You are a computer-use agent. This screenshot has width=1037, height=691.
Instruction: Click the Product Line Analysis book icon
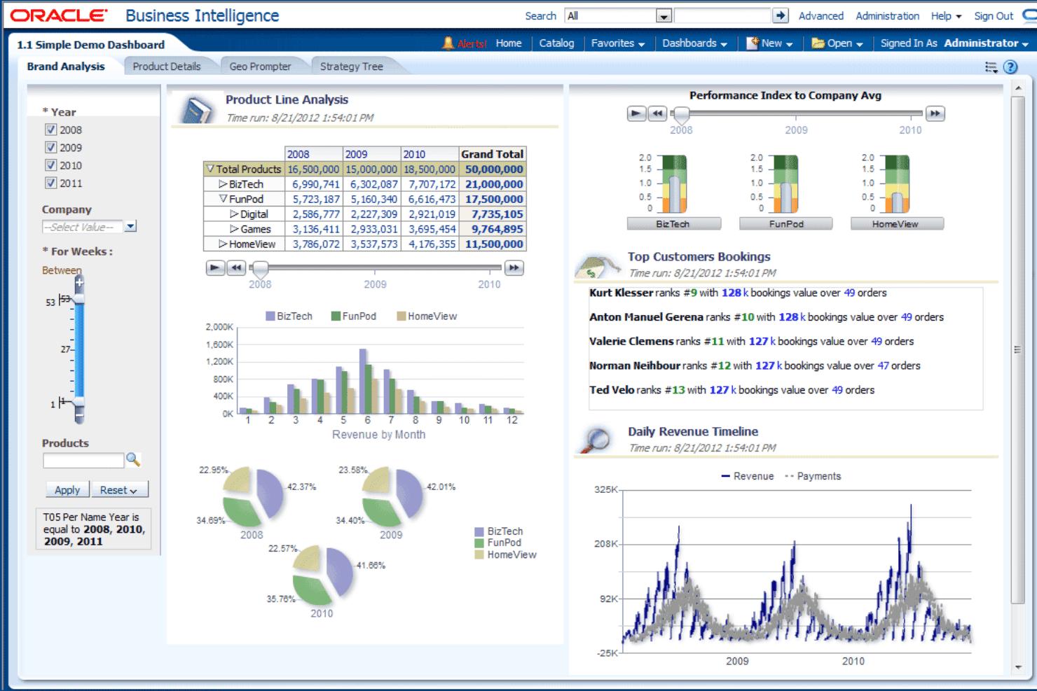click(x=197, y=110)
